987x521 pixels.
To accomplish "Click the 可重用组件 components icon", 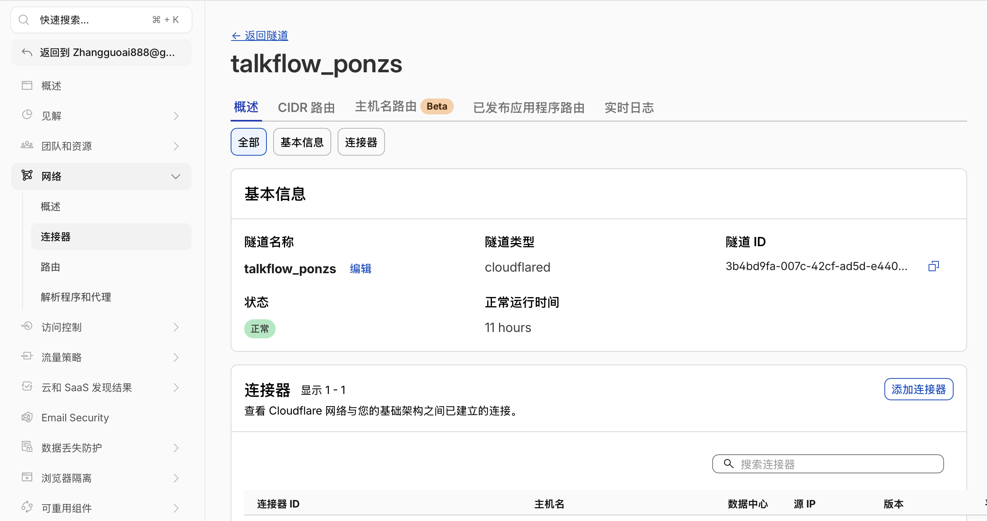I will (x=27, y=507).
